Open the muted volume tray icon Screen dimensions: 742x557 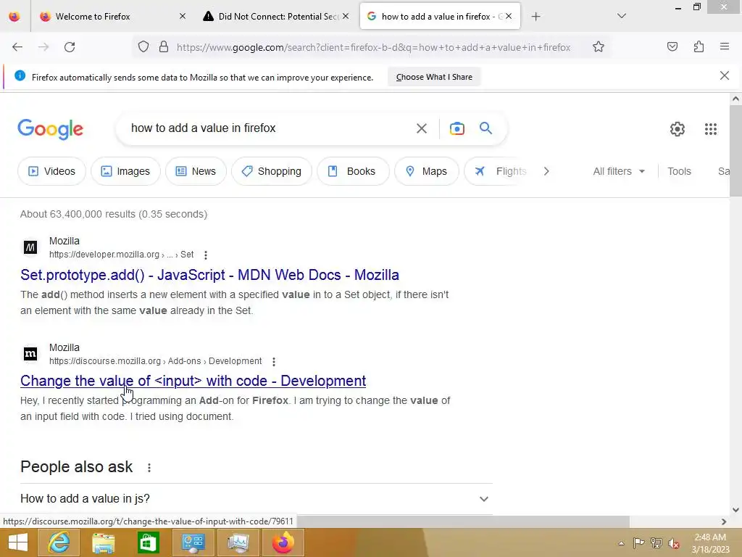pyautogui.click(x=673, y=543)
